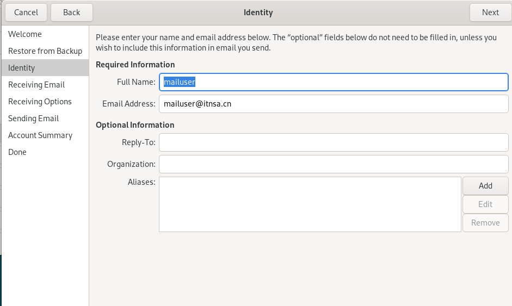Click inside the Aliases list area

point(310,204)
